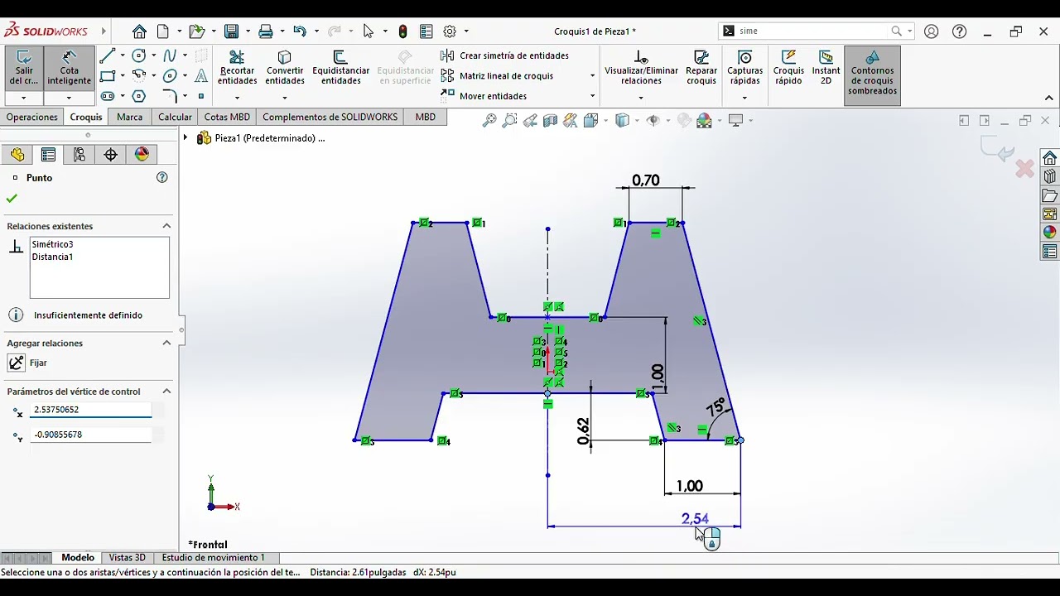The height and width of the screenshot is (596, 1060).
Task: Toggle Salir del croquis button
Action: coord(24,67)
